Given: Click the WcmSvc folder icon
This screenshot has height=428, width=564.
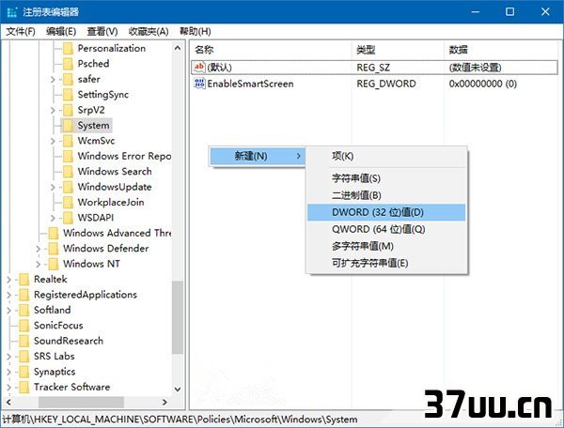Looking at the screenshot, I should (68, 141).
